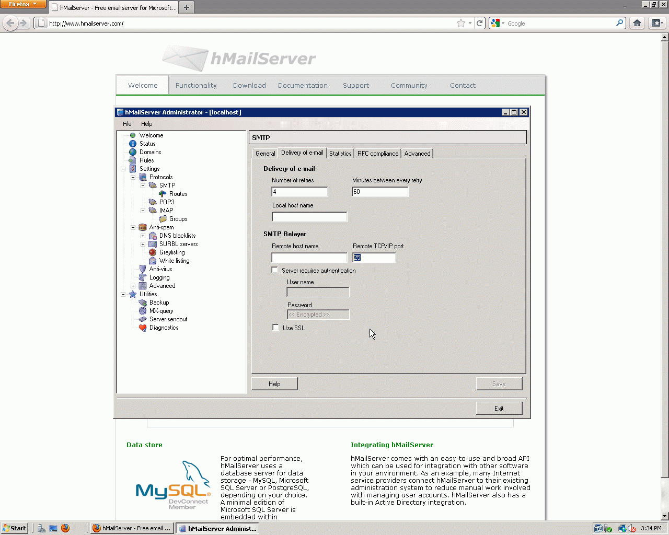Screen dimensions: 669x535
Task: Click the Logging icon
Action: tap(143, 277)
